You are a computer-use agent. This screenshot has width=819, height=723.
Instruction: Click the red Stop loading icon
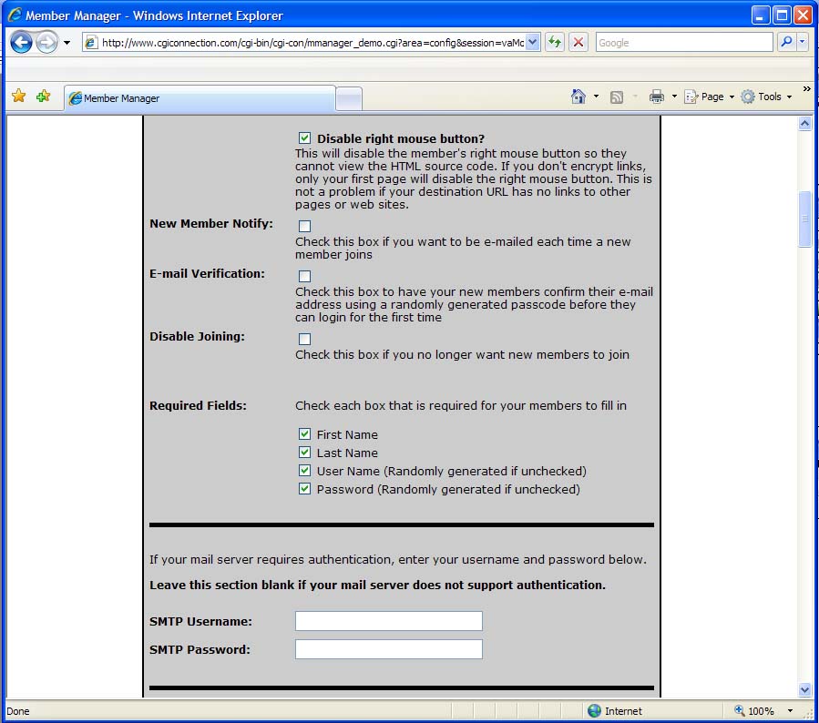click(578, 42)
